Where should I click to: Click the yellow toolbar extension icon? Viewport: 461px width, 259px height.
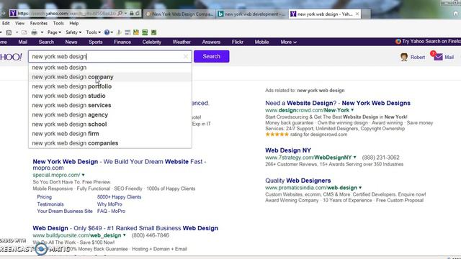[136, 32]
